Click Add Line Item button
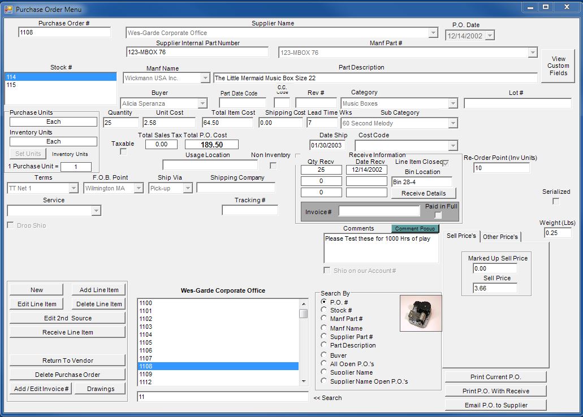Image resolution: width=583 pixels, height=417 pixels. 99,290
